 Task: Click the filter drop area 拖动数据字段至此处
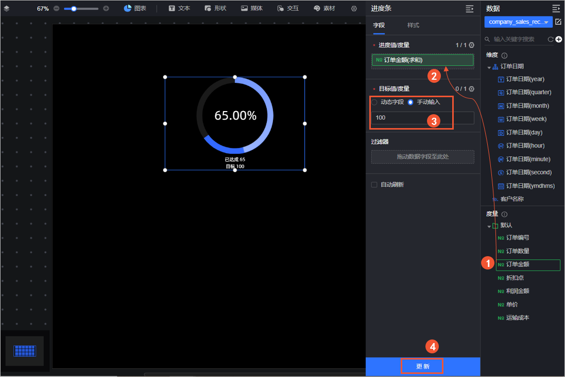pyautogui.click(x=422, y=156)
